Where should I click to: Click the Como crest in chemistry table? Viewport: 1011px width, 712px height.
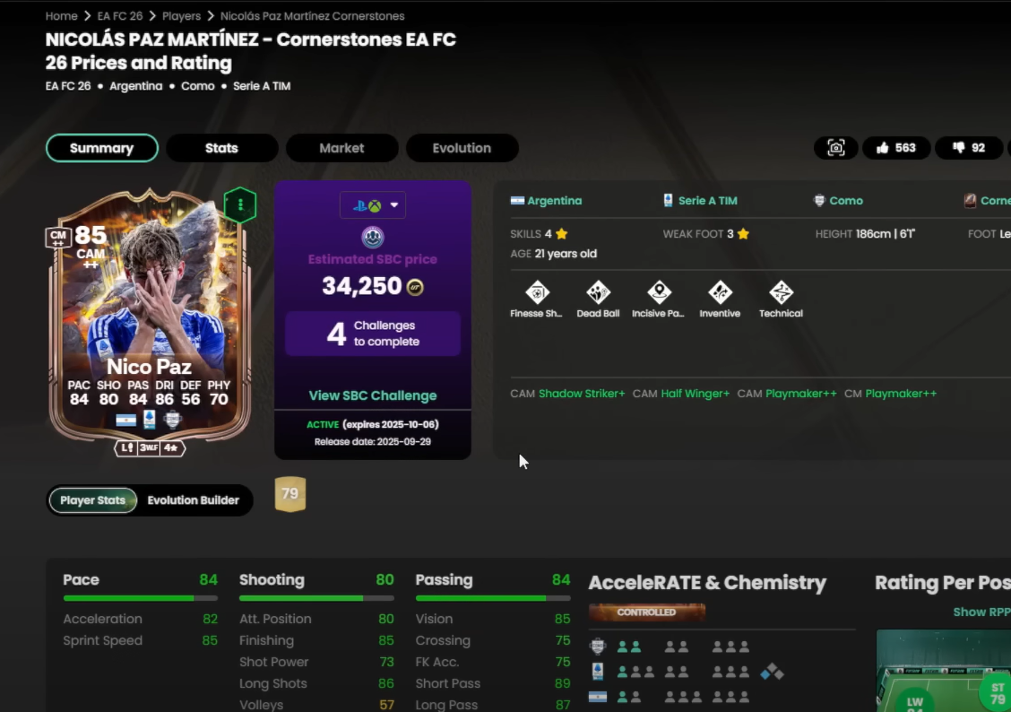(598, 646)
